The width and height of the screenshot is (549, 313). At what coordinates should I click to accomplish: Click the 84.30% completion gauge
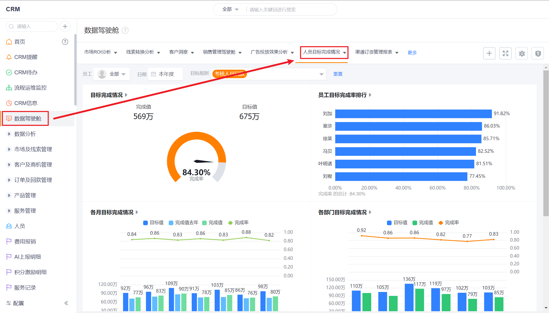196,157
